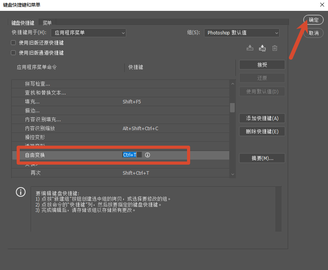Click the list scrollbar down arrow

tap(233, 174)
